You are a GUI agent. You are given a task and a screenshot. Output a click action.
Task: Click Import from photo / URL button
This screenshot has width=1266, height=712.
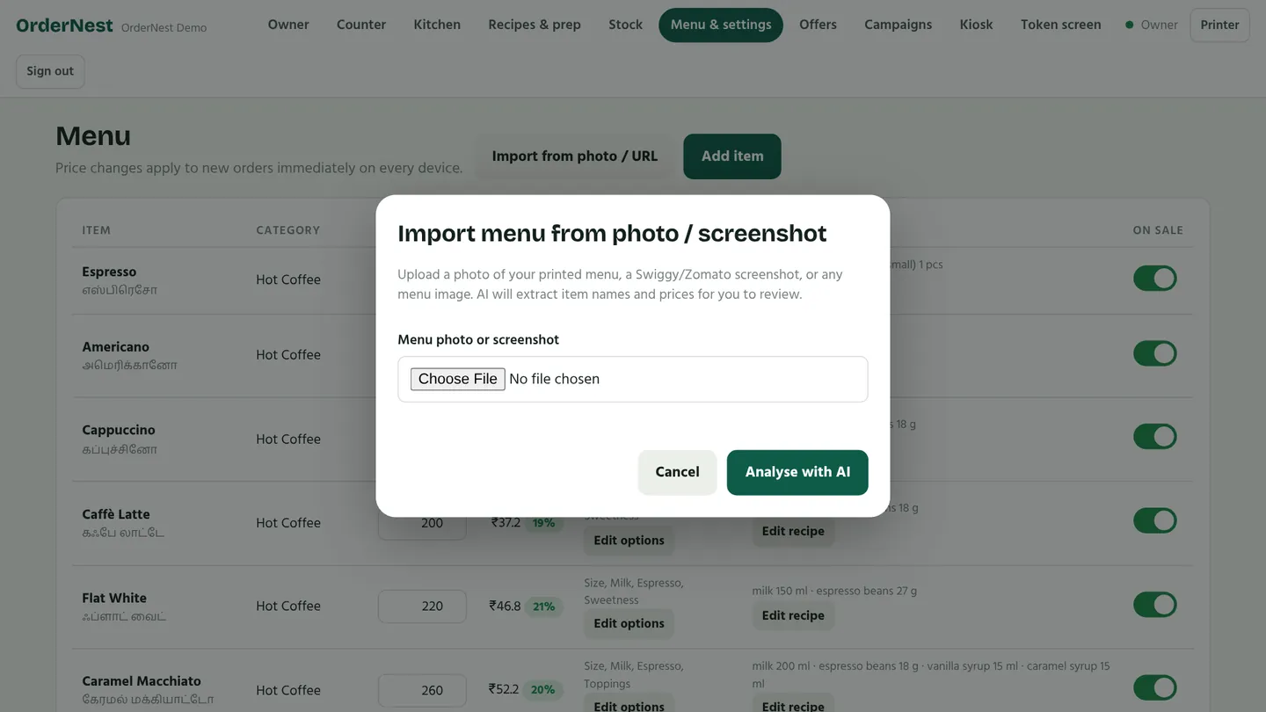[x=575, y=156]
